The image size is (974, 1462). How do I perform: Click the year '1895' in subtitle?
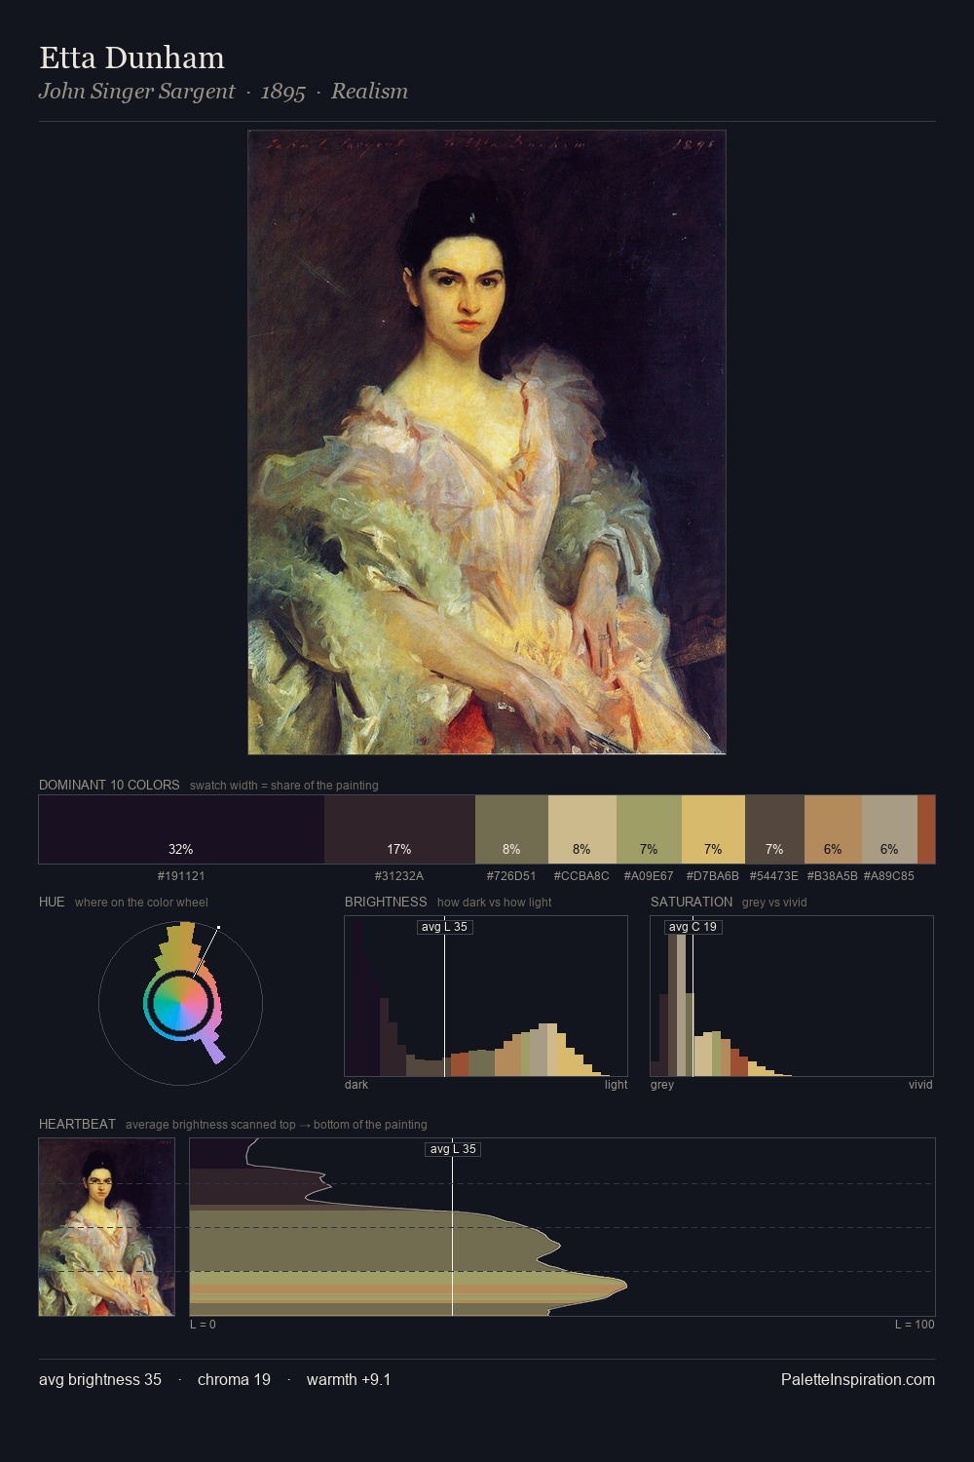(x=283, y=92)
